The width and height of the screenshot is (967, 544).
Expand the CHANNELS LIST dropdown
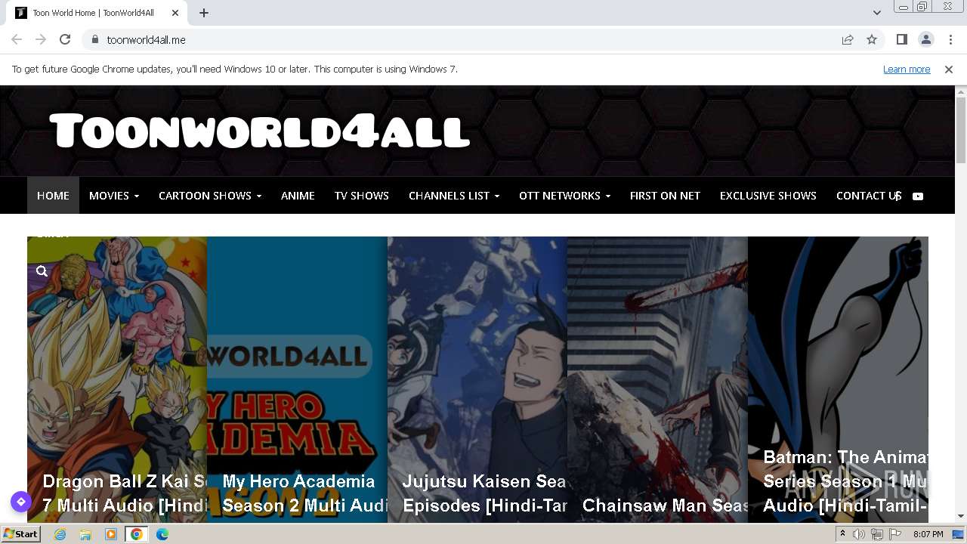click(454, 196)
